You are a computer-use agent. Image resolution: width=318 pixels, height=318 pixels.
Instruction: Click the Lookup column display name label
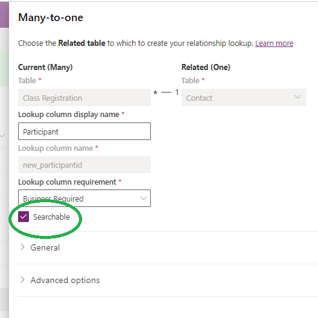(69, 115)
